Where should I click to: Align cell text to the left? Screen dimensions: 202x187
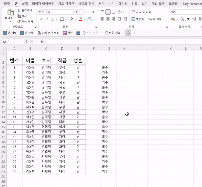102,19
